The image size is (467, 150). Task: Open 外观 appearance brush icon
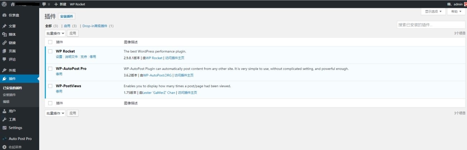point(4,70)
